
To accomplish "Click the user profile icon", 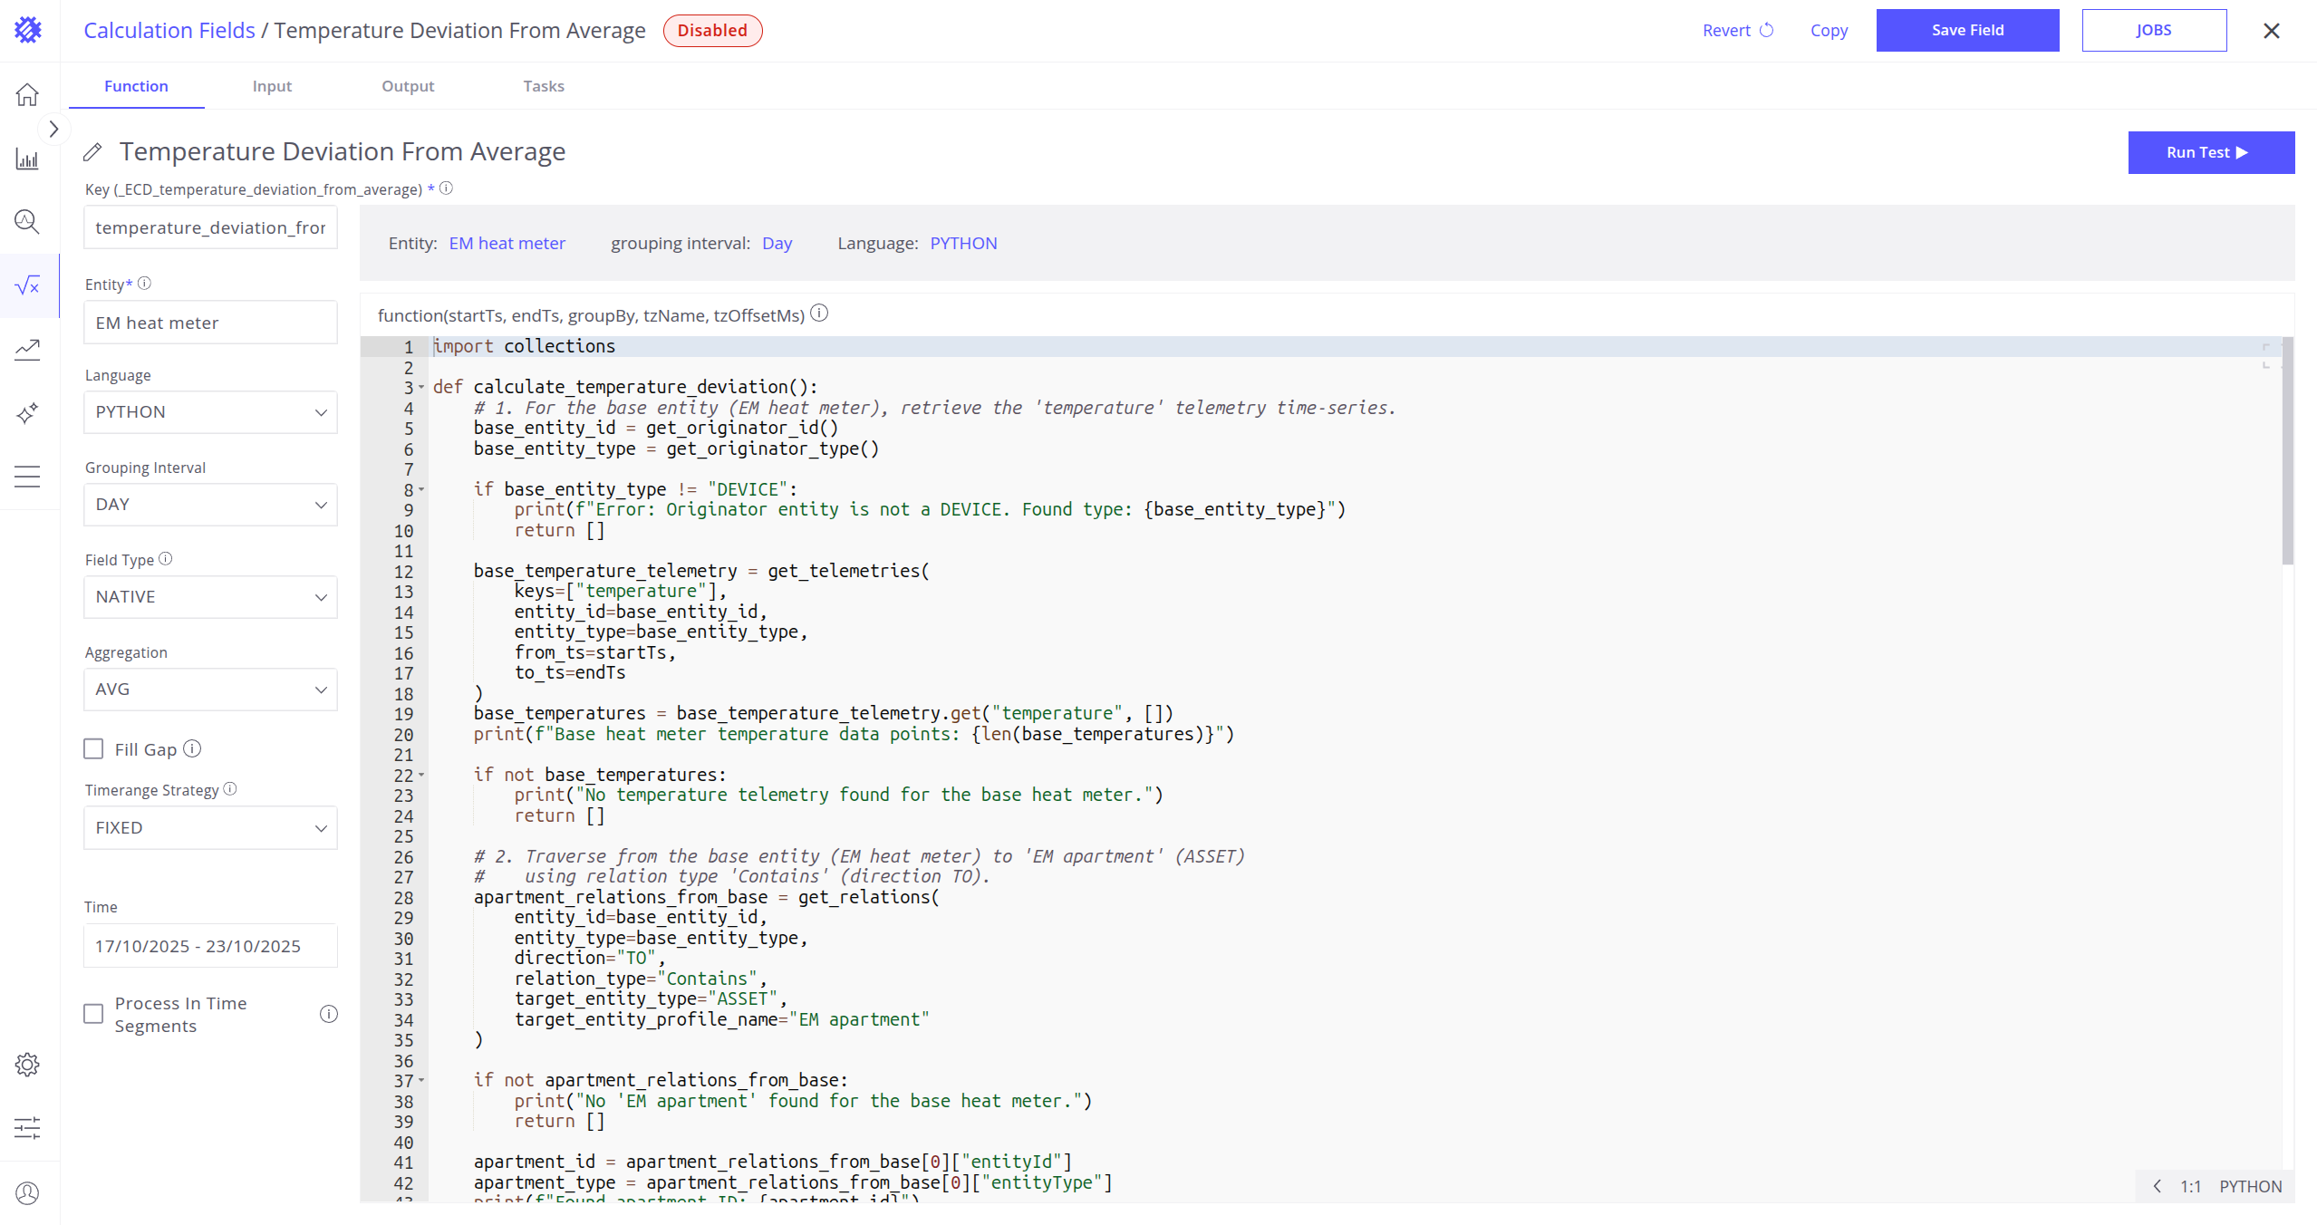I will click(27, 1193).
